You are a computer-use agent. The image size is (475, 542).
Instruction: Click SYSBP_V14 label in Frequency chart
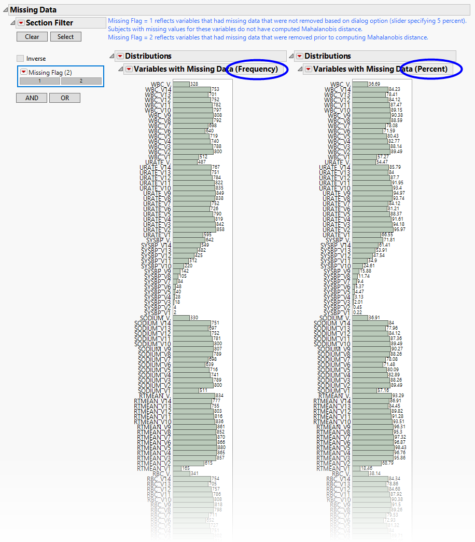click(x=156, y=245)
